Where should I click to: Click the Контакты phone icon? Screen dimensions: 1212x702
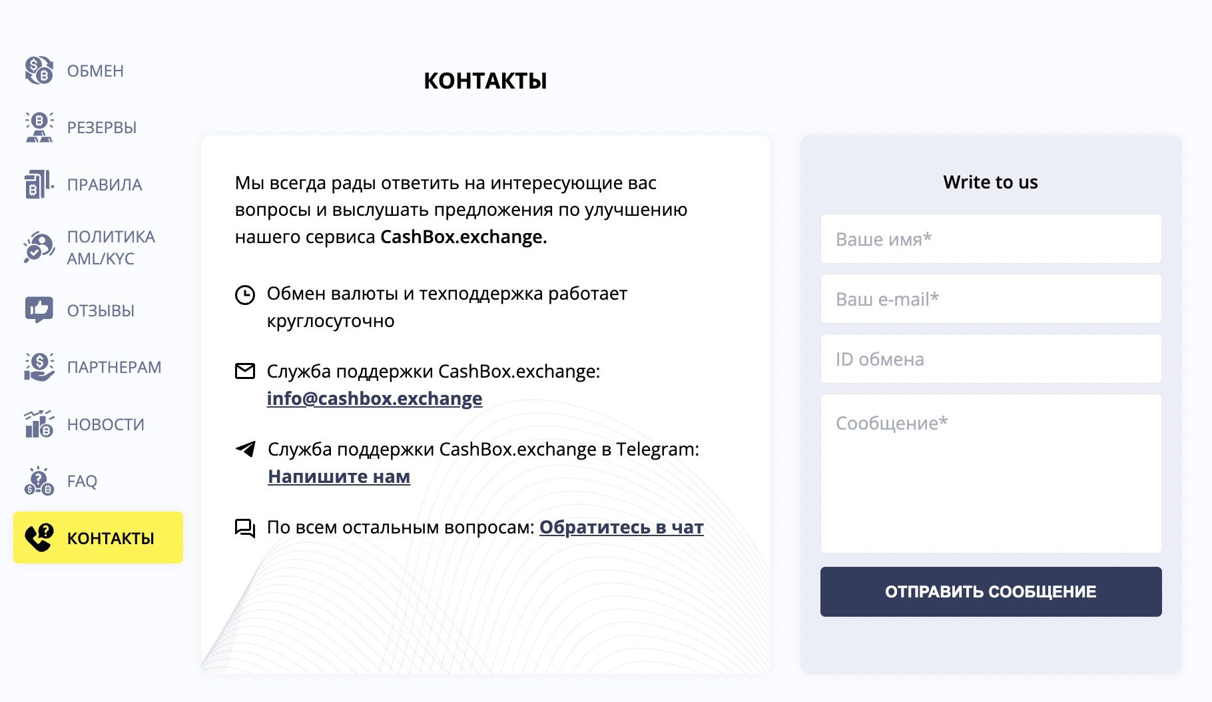(39, 538)
